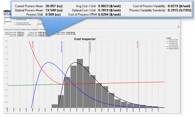This screenshot has height=117, width=195.
Task: Click 0.0219 Cost of Process Variability value
Action: point(179,6)
